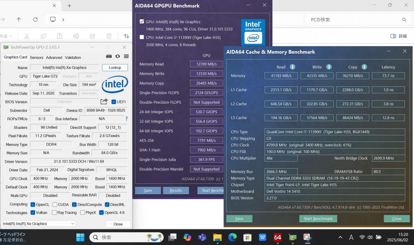414x245 pixels.
Task: Click the BIOS export share icon in GPU-Z
Action: click(x=104, y=101)
